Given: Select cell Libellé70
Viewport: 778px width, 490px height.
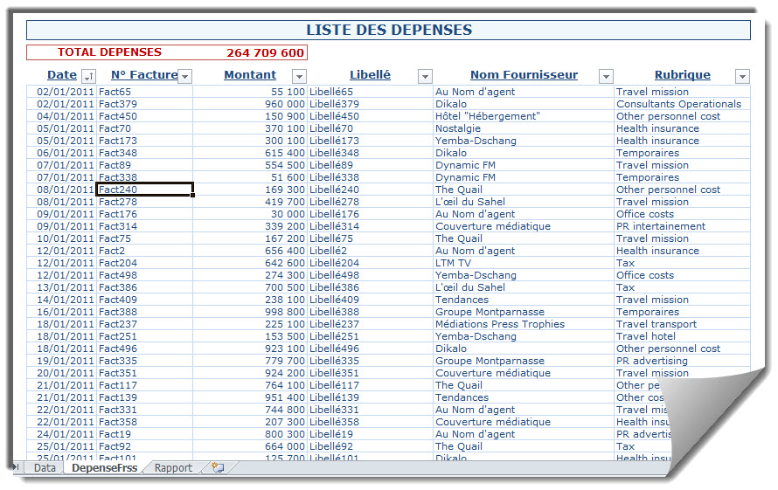Looking at the screenshot, I should (x=370, y=128).
